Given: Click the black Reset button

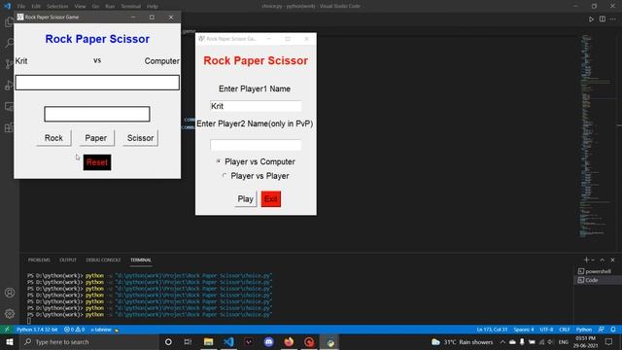Looking at the screenshot, I should coord(97,162).
